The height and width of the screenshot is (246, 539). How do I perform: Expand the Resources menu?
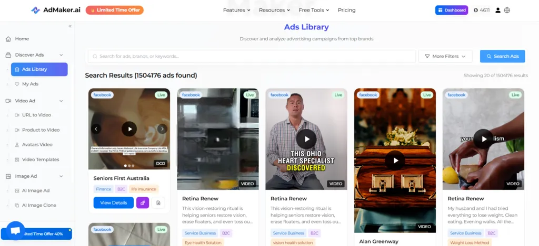(x=274, y=10)
